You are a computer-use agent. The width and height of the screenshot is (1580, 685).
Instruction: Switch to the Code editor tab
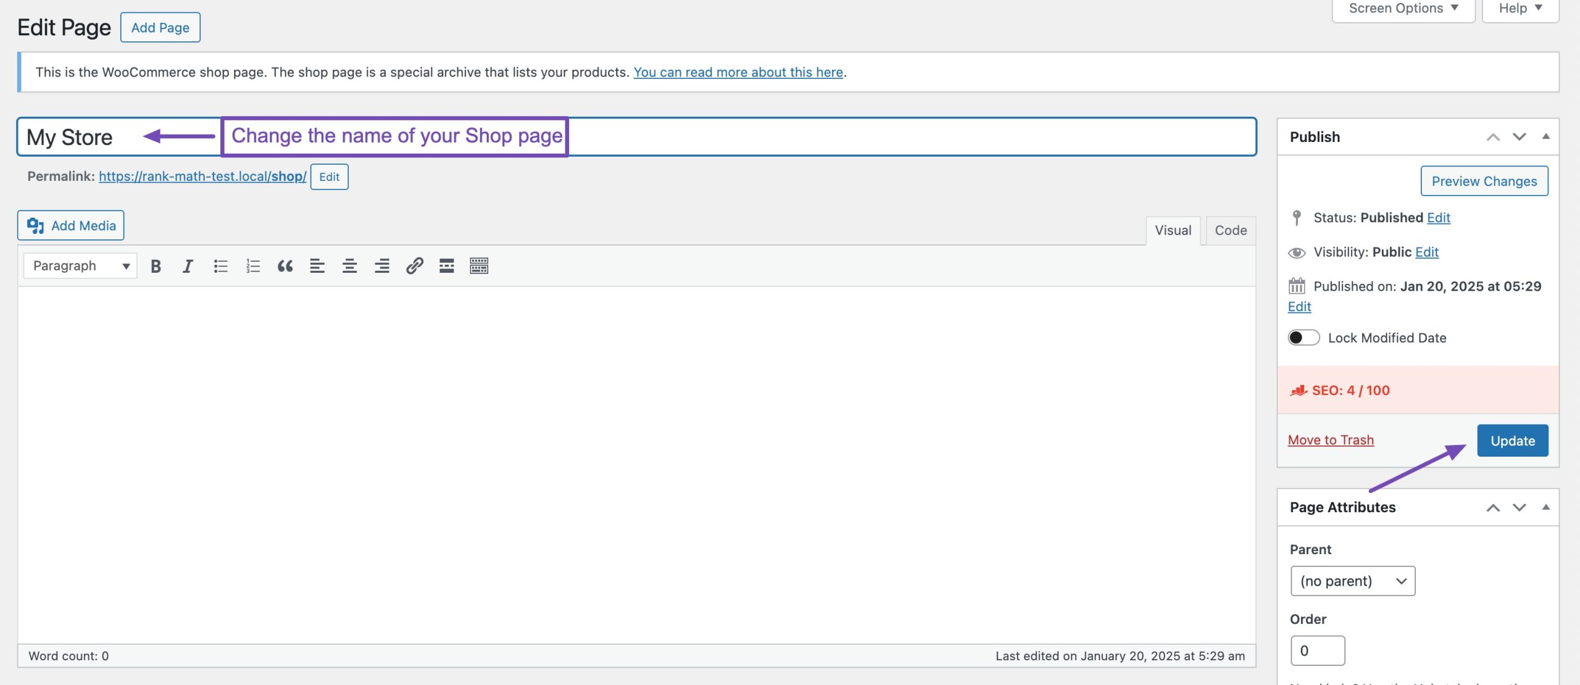tap(1231, 230)
